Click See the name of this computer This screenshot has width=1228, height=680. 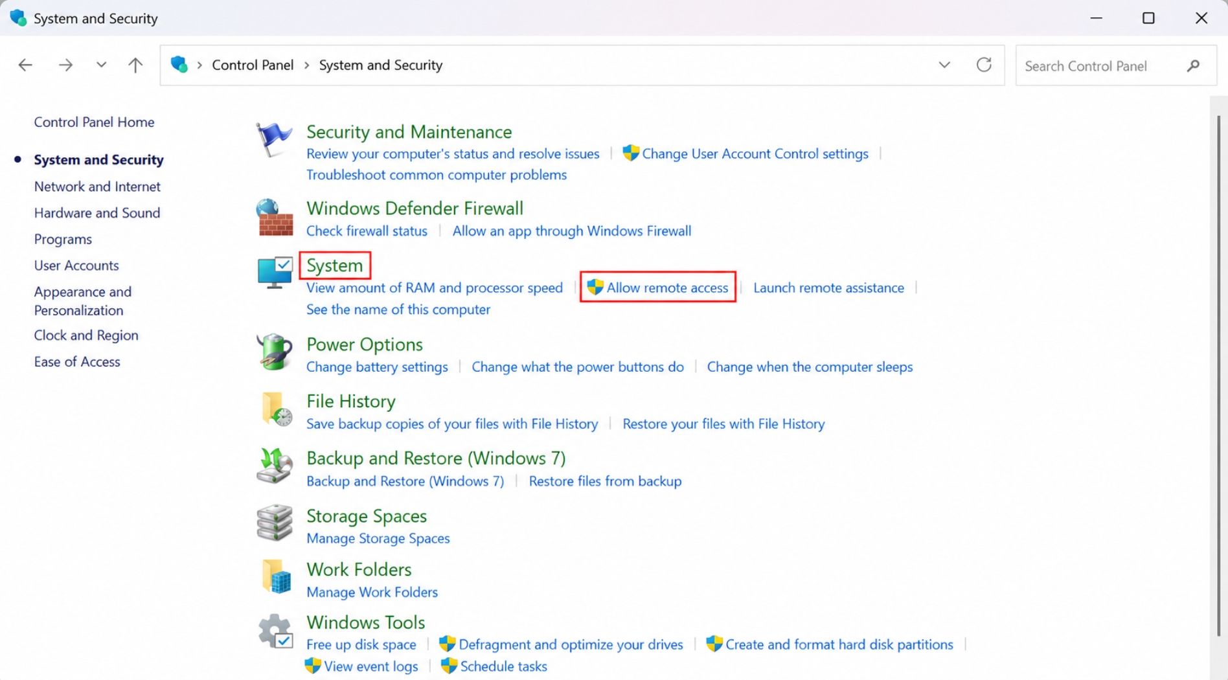398,310
